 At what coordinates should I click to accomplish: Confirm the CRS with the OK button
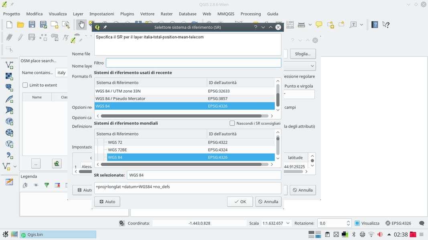click(240, 202)
